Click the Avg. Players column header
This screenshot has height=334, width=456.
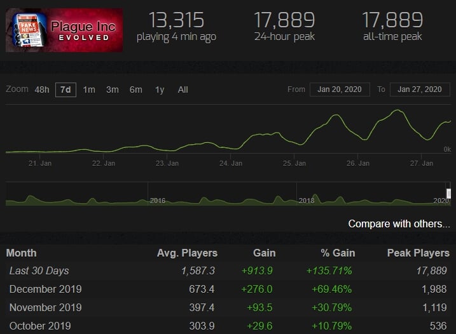click(x=187, y=253)
